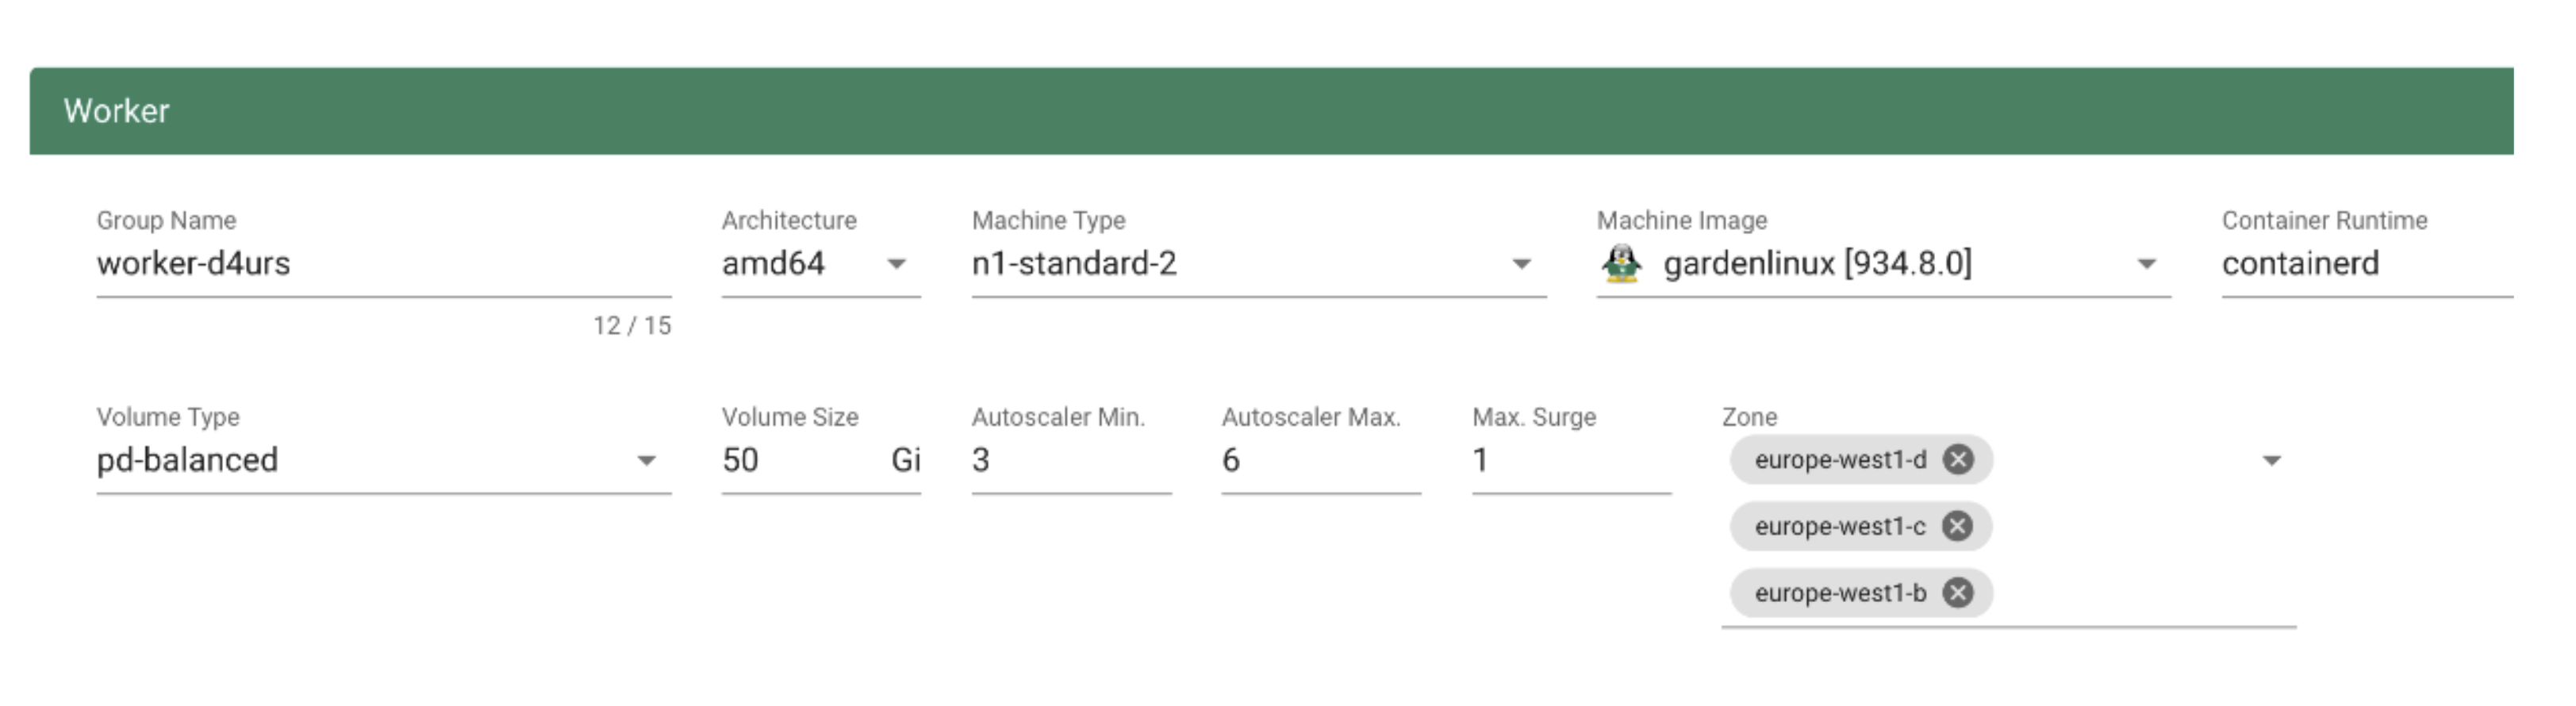Click the pd-balanced volume type value
Image resolution: width=2576 pixels, height=706 pixels.
[187, 461]
